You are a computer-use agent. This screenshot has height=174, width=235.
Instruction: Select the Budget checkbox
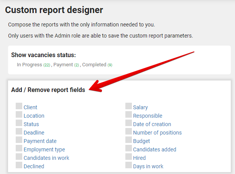128,140
